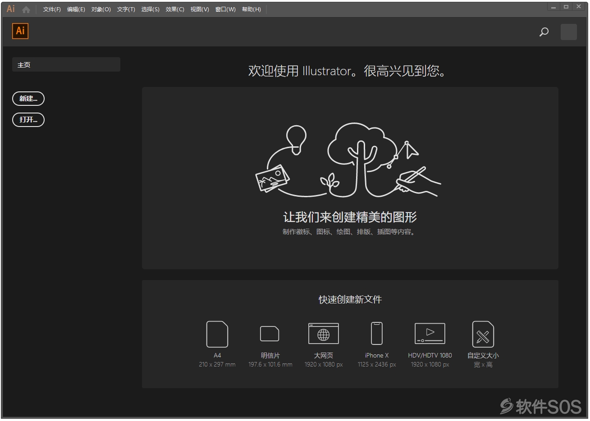Viewport: 590px width, 421px height.
Task: Click the 快速创建新文件 heading
Action: [350, 299]
